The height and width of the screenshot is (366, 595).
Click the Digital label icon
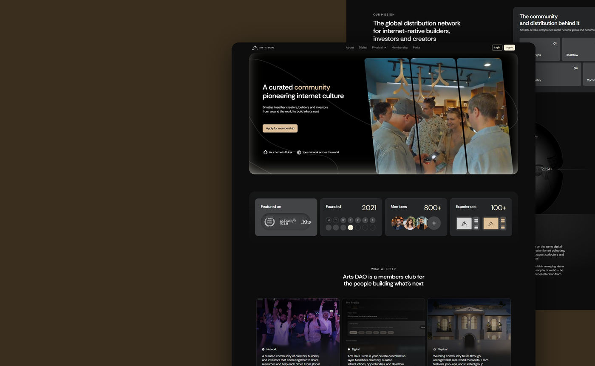click(x=349, y=349)
